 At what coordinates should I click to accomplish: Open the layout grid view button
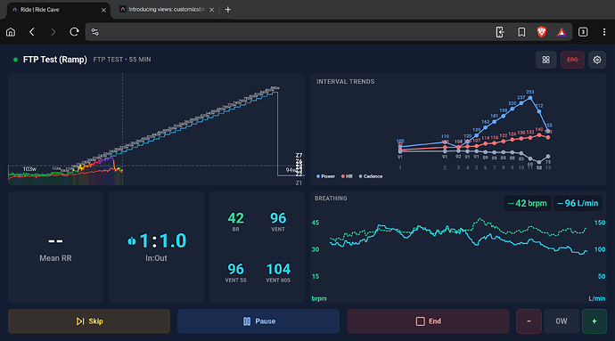coord(546,60)
